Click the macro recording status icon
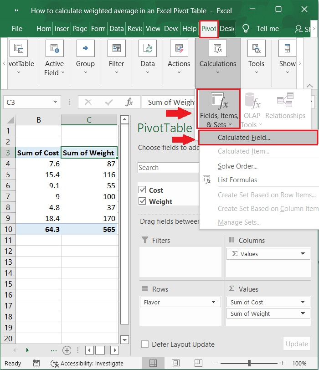This screenshot has height=370, width=319. pyautogui.click(x=36, y=363)
